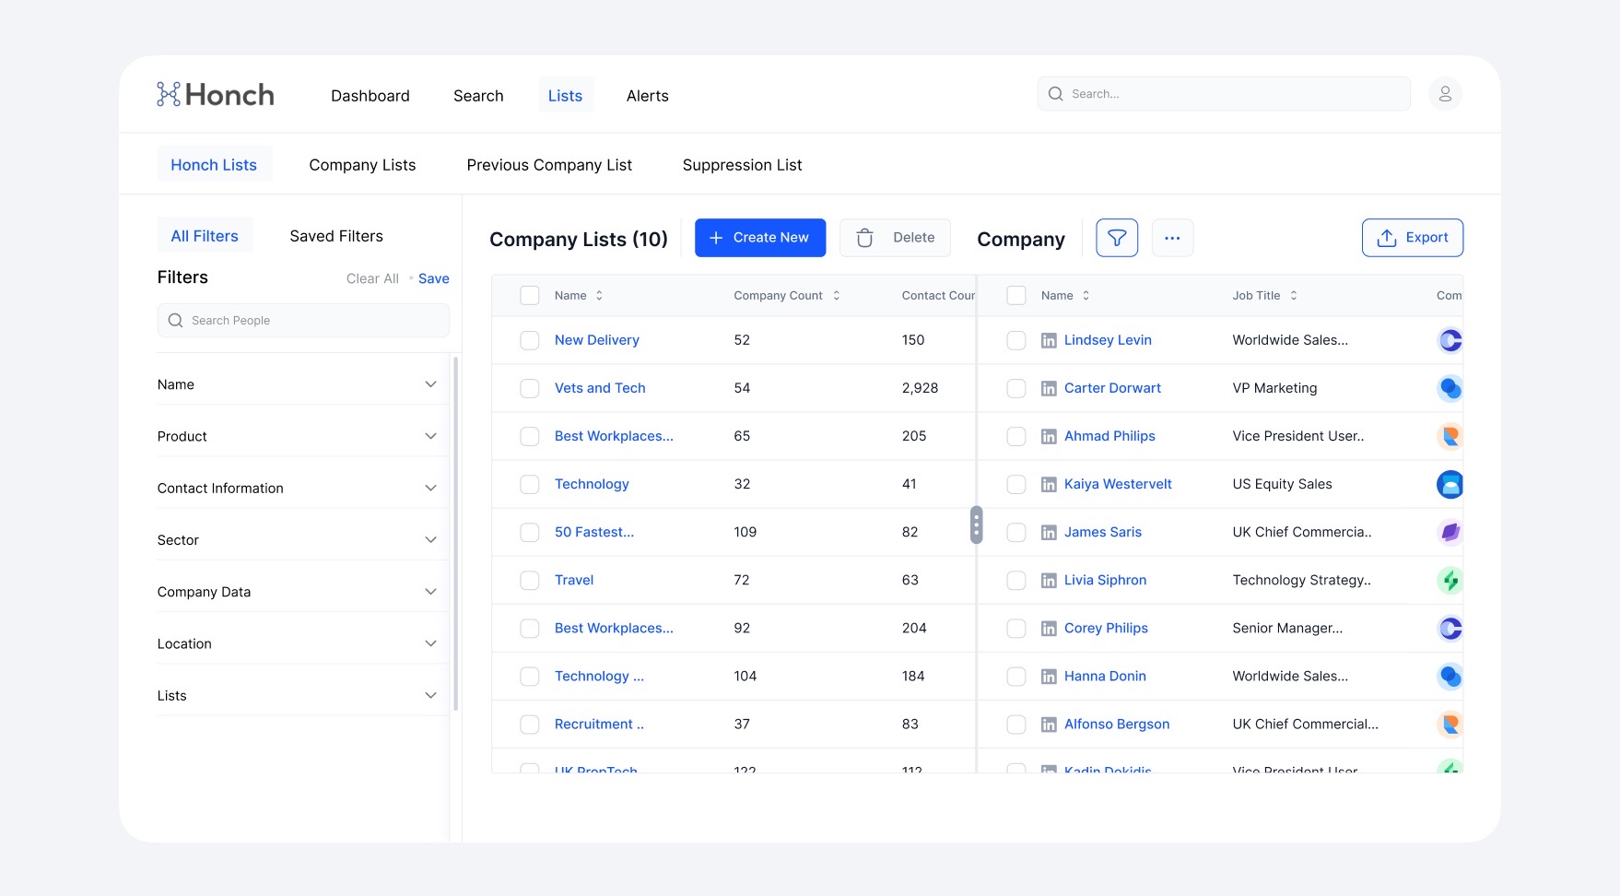This screenshot has height=896, width=1620.
Task: Sort company lists by Name column arrows
Action: (599, 296)
